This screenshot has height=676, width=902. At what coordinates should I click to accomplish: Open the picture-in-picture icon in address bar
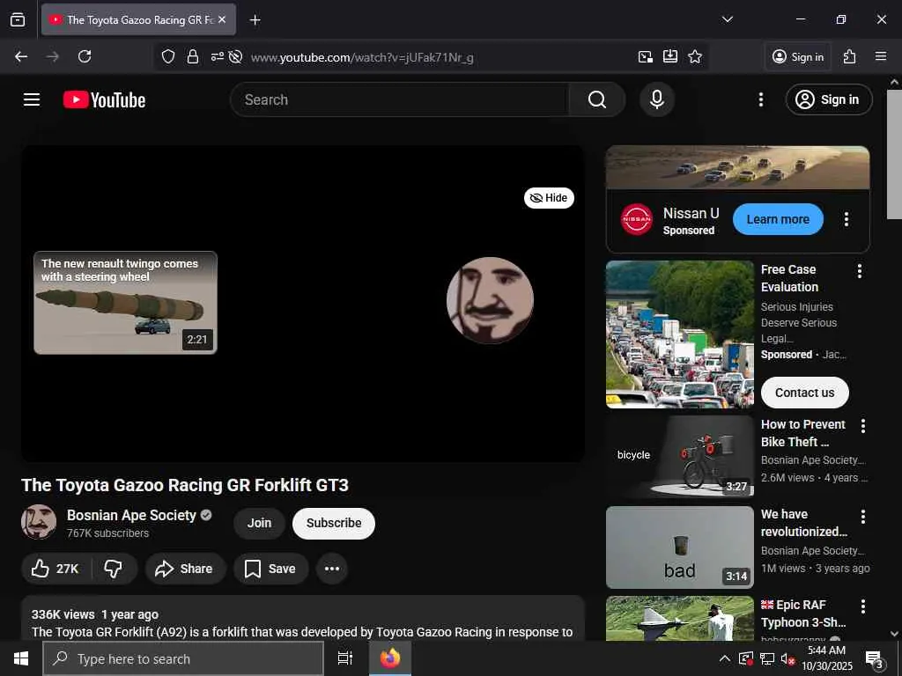(646, 56)
